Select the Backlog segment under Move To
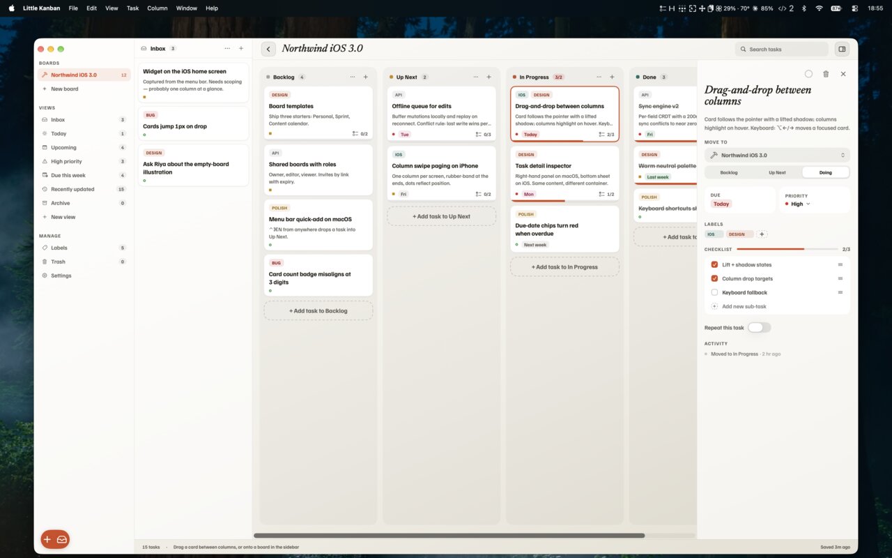The image size is (892, 558). click(729, 172)
